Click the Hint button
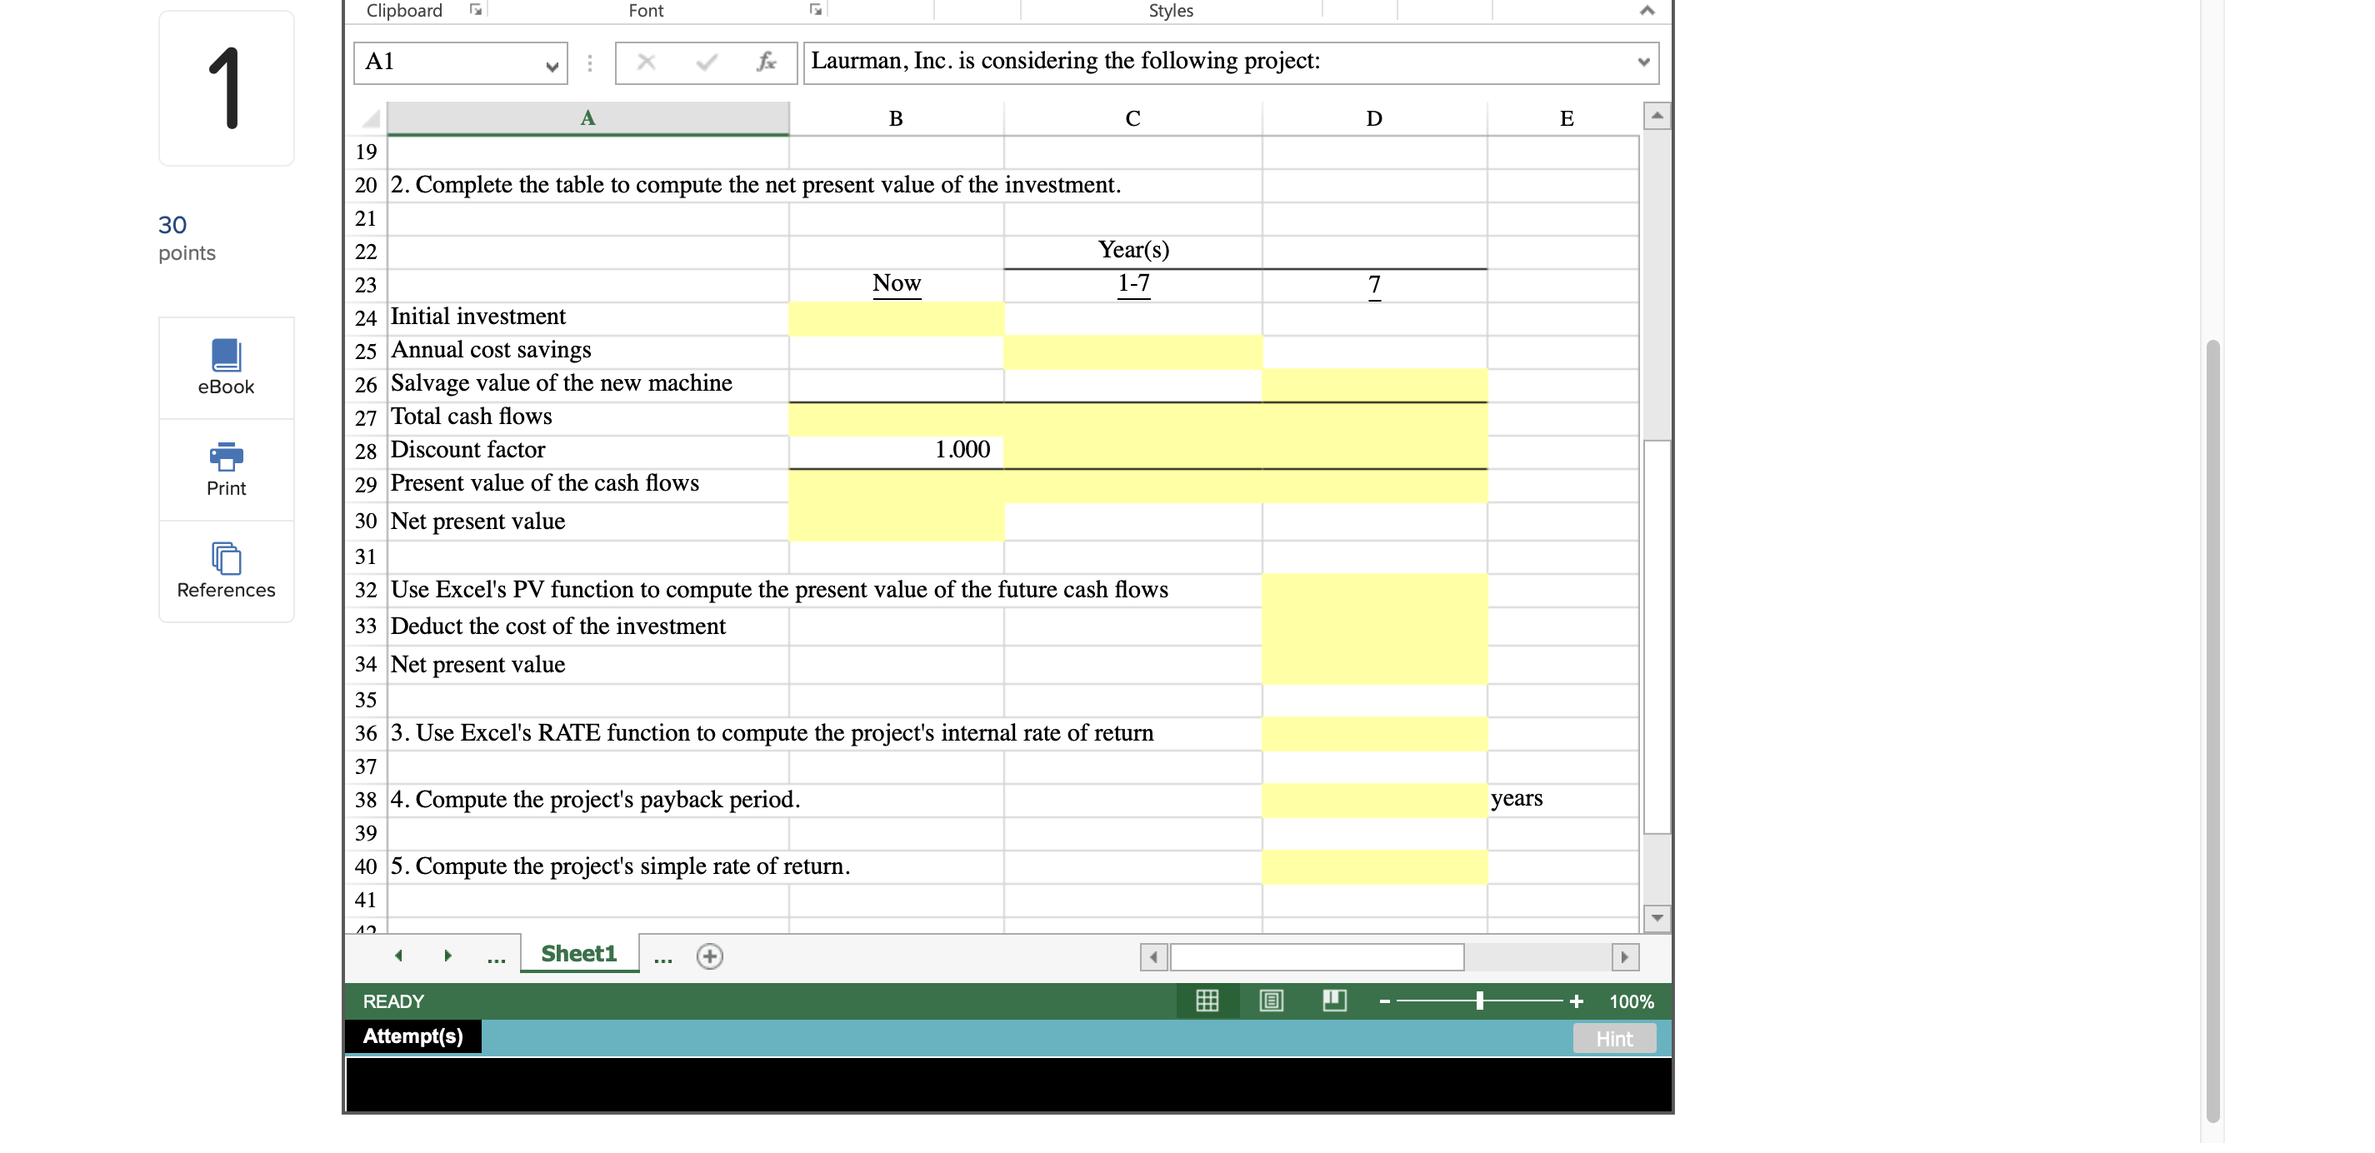 point(1613,1038)
